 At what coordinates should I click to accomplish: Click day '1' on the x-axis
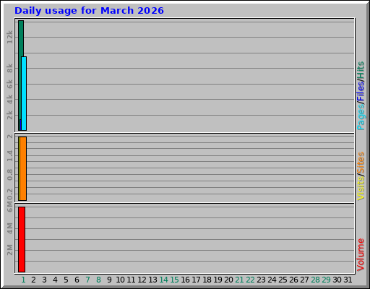coord(23,280)
